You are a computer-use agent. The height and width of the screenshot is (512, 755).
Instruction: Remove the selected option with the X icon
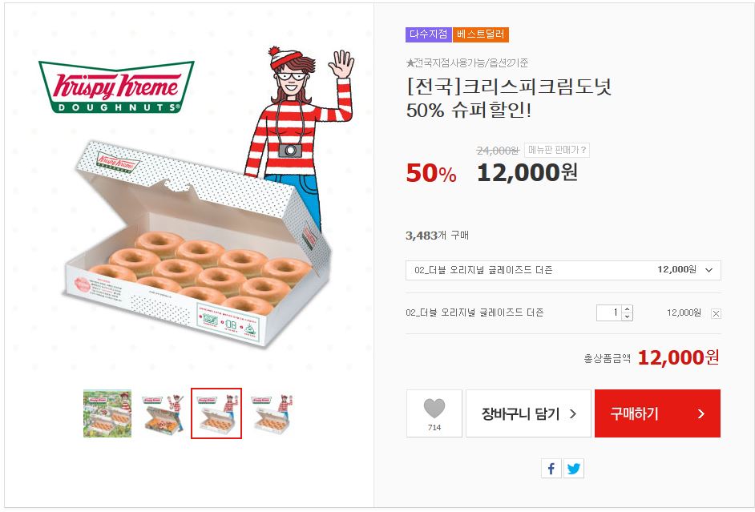[x=716, y=313]
